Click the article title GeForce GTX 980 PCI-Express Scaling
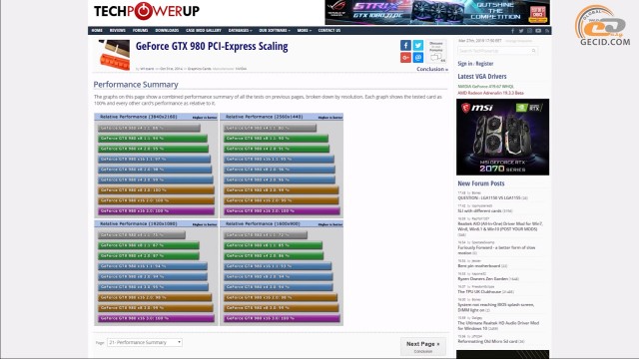The image size is (639, 359). pyautogui.click(x=212, y=47)
